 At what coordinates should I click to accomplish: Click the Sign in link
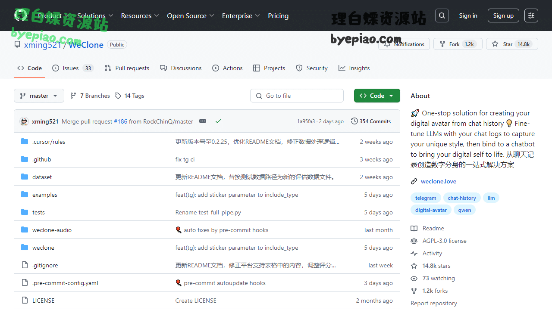(468, 15)
